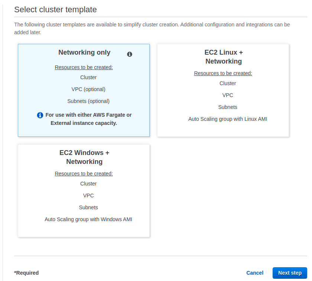Click 'Resources to be created' under EC2 Windows
The height and width of the screenshot is (281, 312).
click(84, 174)
